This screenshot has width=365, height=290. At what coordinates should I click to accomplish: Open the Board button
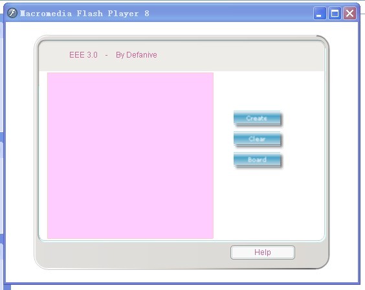coord(257,160)
